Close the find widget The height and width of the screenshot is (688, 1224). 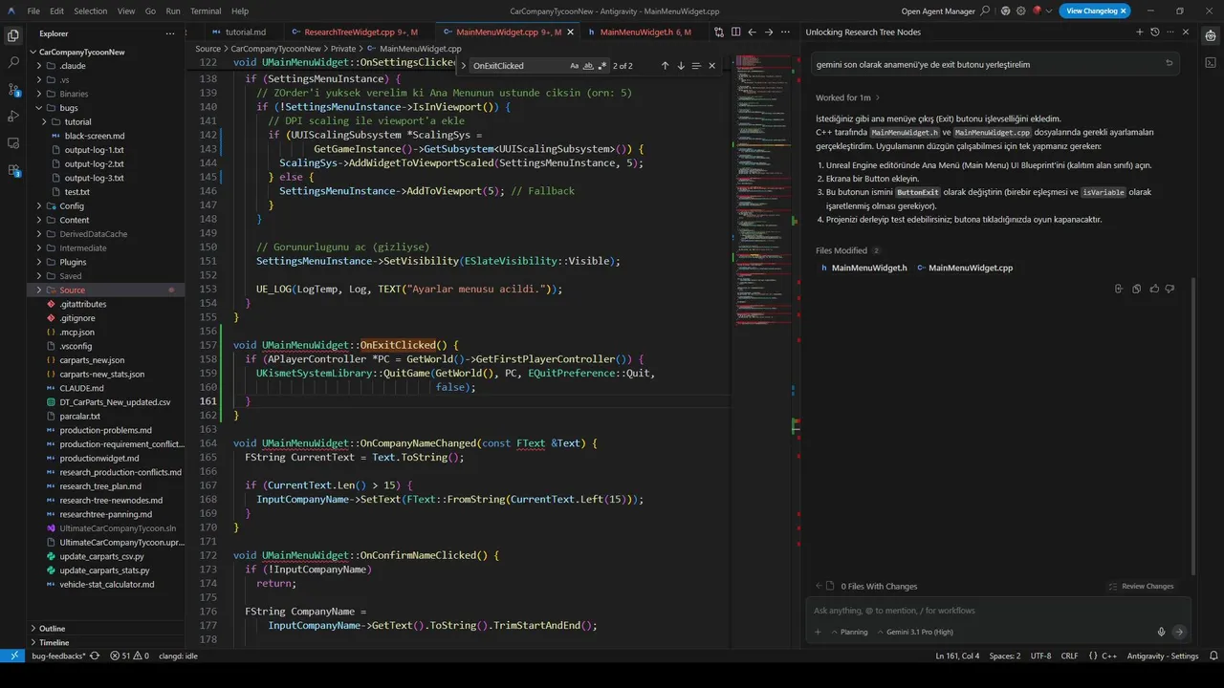711,66
